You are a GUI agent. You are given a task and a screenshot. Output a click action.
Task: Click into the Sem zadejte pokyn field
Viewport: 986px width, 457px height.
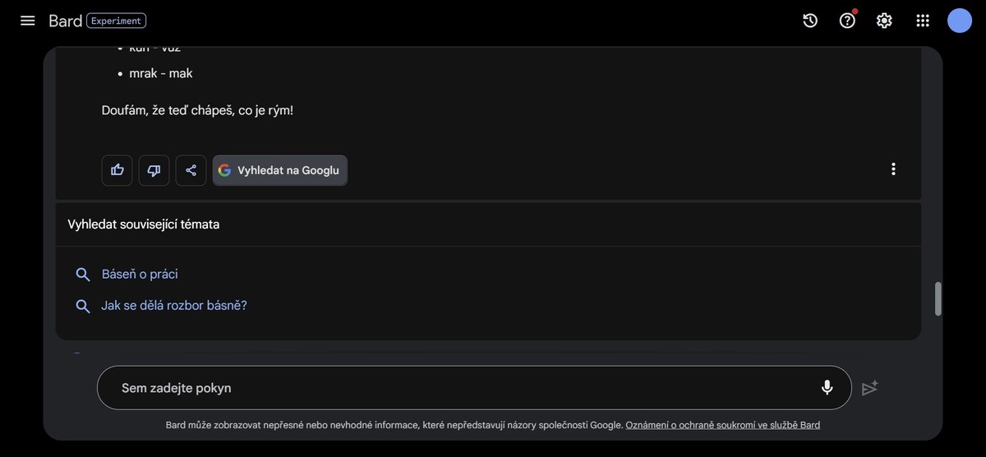[x=460, y=388]
